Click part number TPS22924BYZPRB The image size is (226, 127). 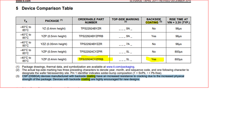(x=91, y=36)
